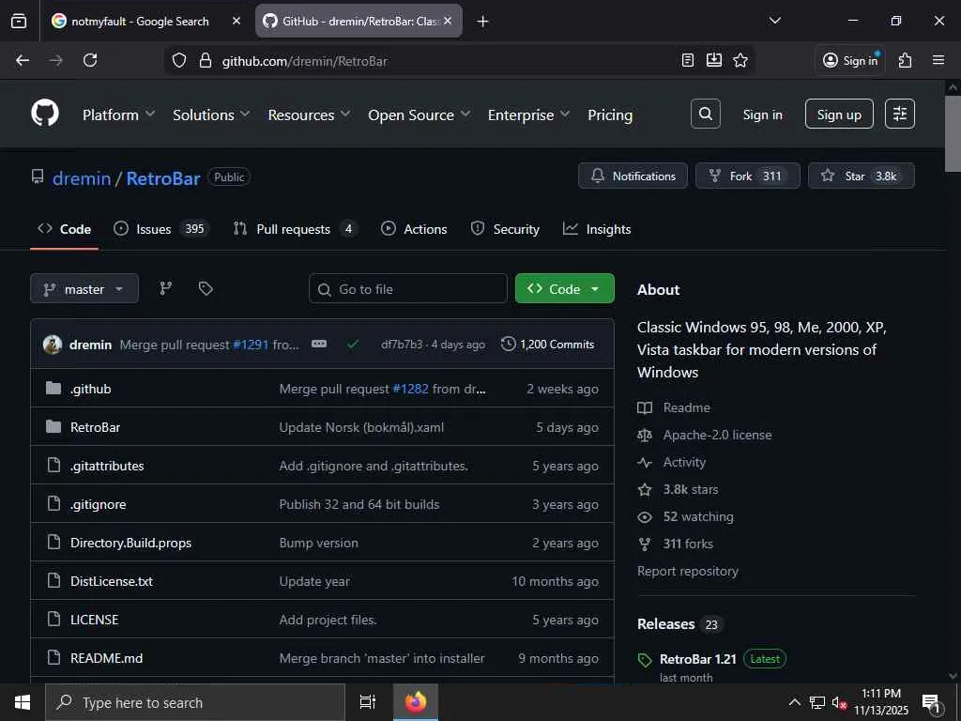Expand the Platform menu

tap(118, 115)
